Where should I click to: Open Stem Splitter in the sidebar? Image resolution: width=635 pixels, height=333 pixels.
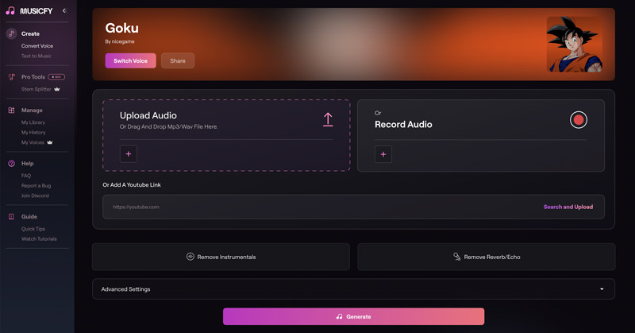tap(36, 89)
